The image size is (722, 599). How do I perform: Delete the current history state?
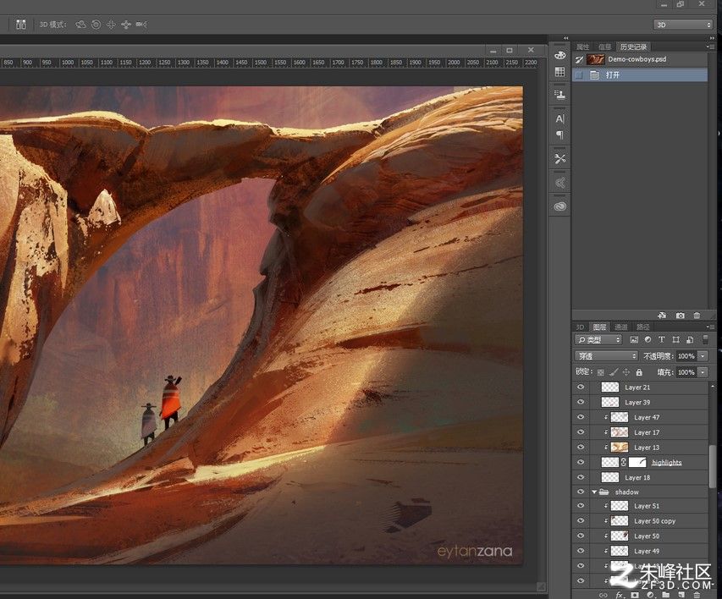point(697,316)
